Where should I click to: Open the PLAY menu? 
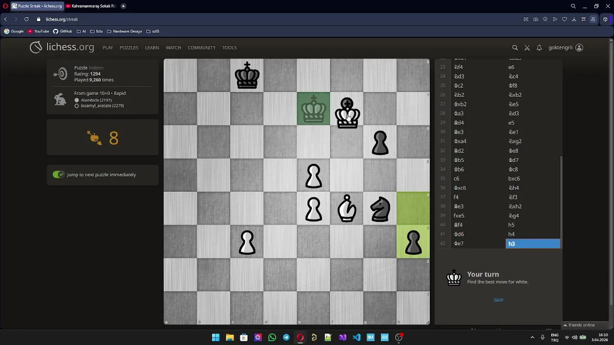(x=107, y=47)
